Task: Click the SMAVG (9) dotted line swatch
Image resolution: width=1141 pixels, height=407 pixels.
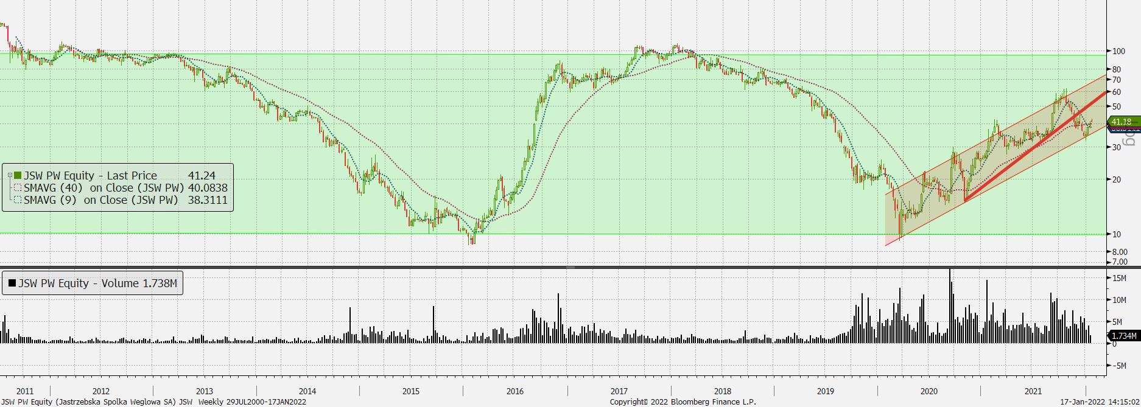Action: pyautogui.click(x=18, y=200)
